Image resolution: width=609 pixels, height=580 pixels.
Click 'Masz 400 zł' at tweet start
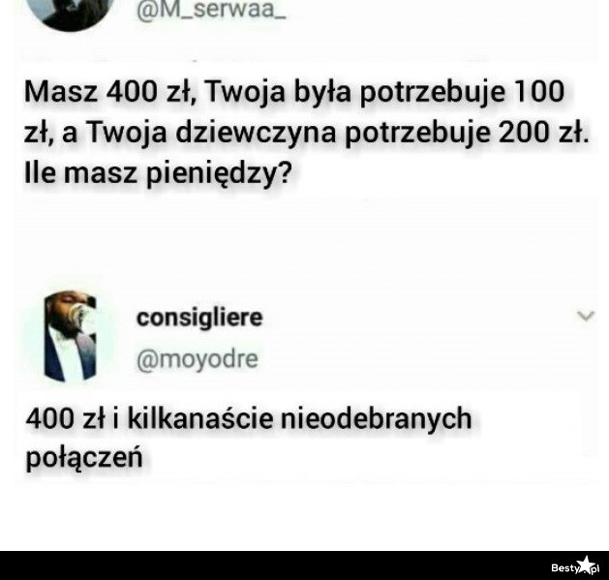108,92
